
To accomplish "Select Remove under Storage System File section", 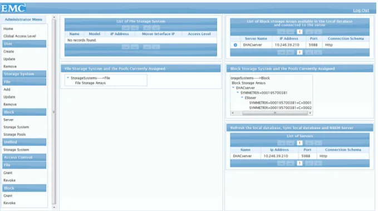I will tap(10, 105).
